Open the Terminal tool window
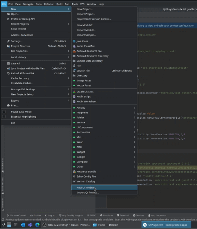 click(x=123, y=215)
